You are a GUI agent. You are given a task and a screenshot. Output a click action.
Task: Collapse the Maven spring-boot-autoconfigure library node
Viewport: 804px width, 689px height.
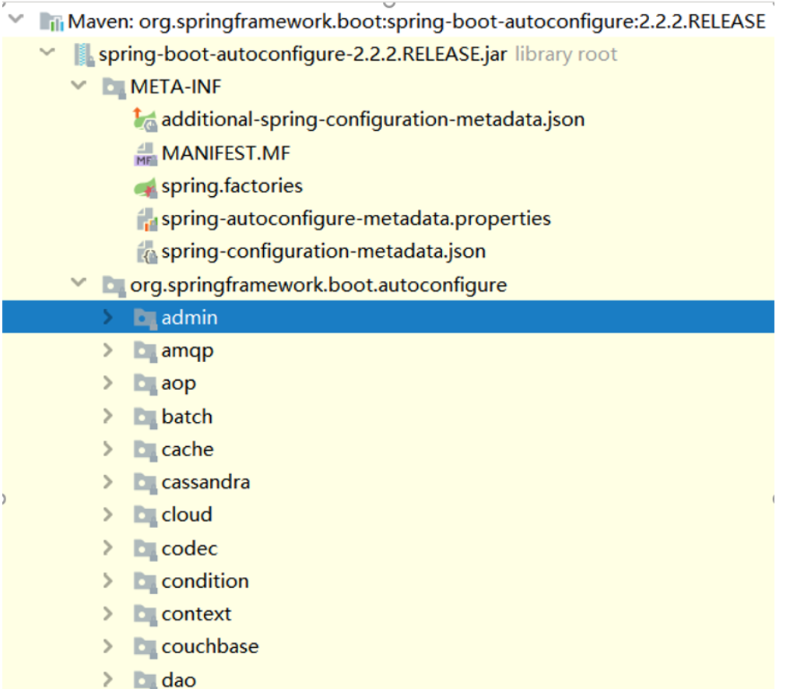[x=16, y=19]
